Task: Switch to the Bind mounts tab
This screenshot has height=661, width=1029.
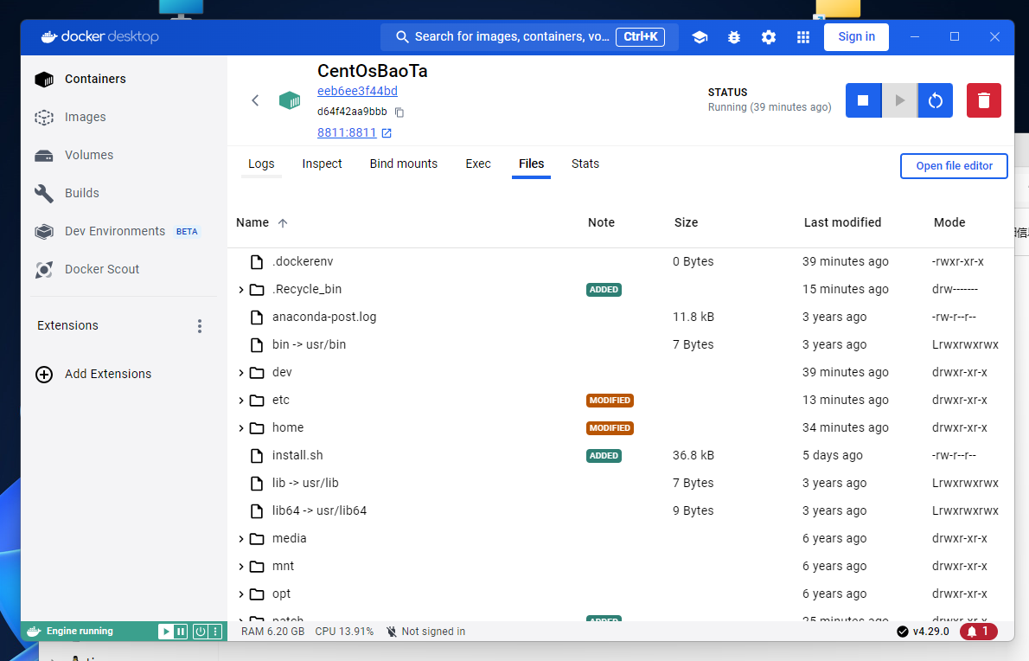Action: tap(404, 164)
